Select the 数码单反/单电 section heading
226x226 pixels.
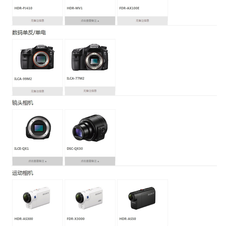tap(29, 32)
